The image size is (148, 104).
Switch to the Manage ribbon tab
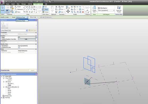(x=24, y=4)
